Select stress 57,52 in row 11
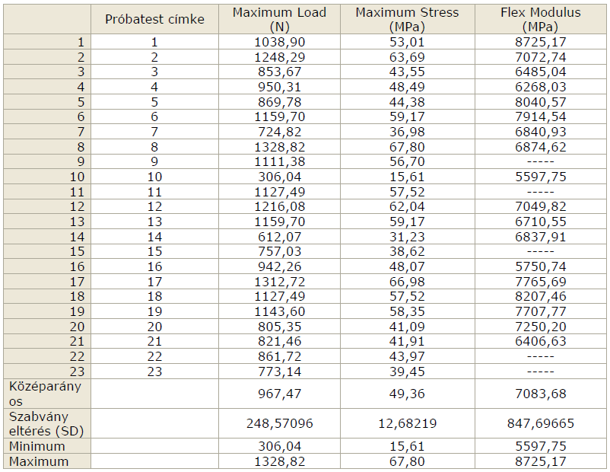Screen dimensions: 610x472 click(x=407, y=192)
